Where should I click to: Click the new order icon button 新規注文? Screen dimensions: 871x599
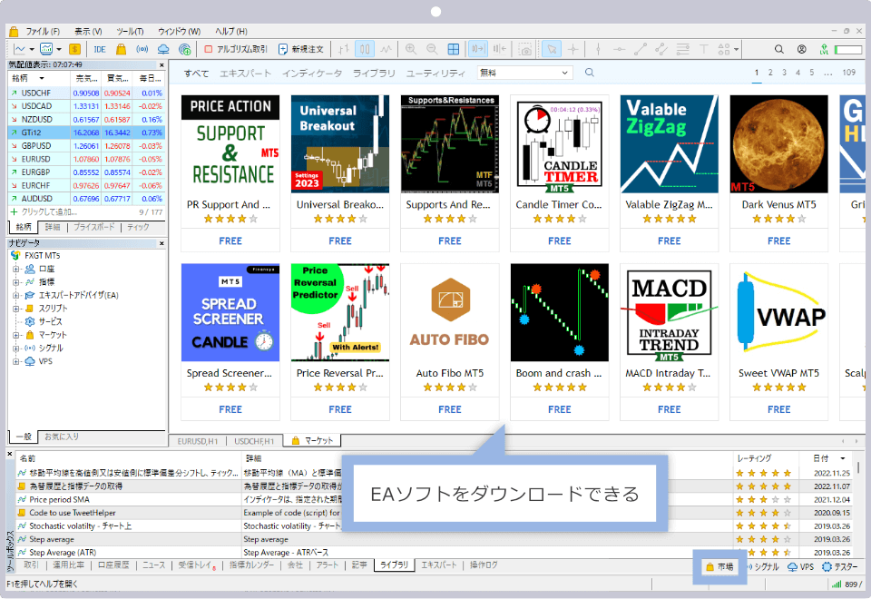pyautogui.click(x=300, y=49)
